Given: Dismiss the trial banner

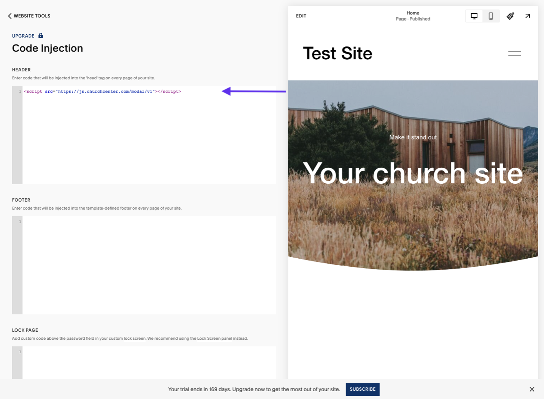Looking at the screenshot, I should click(x=532, y=389).
